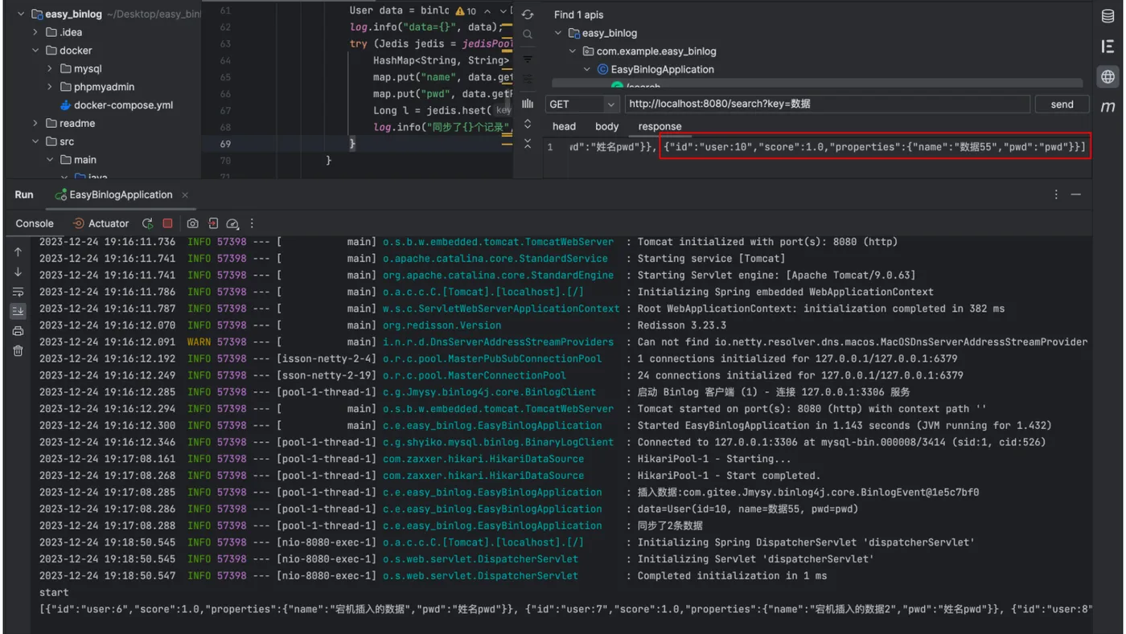Open the Database tool window icon
1126x634 pixels.
point(1108,16)
